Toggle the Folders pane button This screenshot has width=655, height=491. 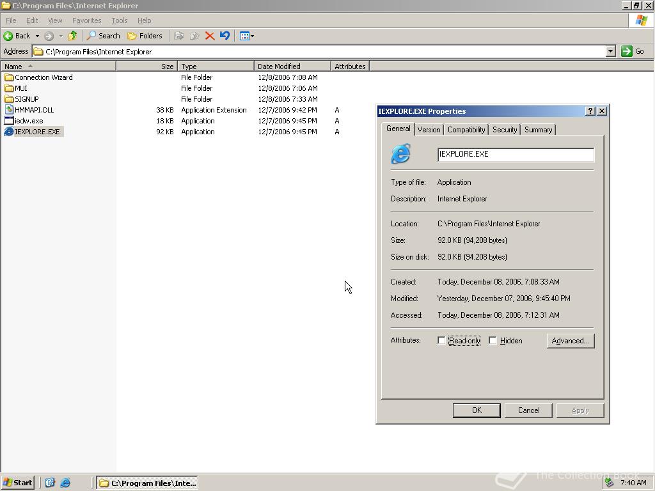145,36
